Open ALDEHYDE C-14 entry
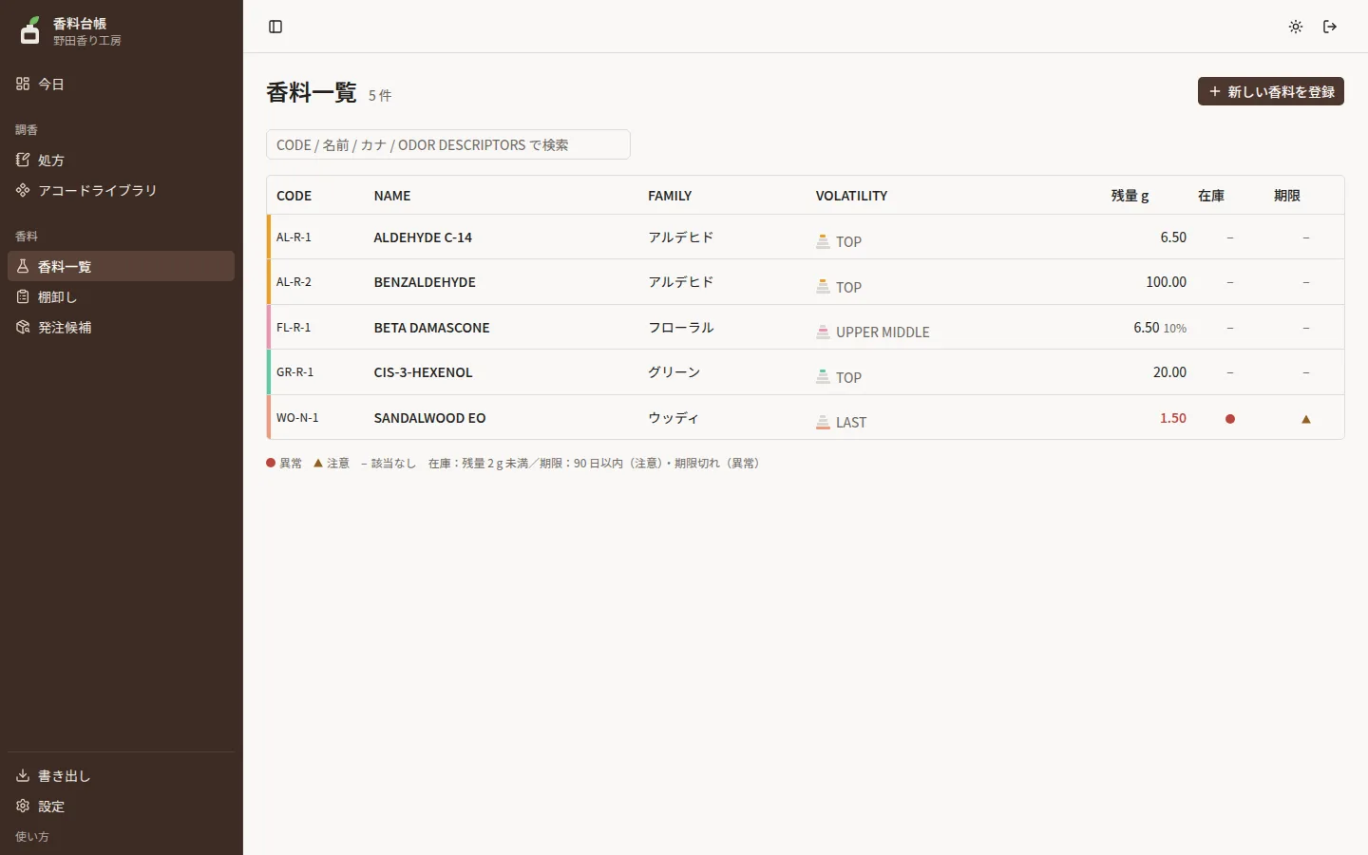This screenshot has height=855, width=1368. point(423,237)
